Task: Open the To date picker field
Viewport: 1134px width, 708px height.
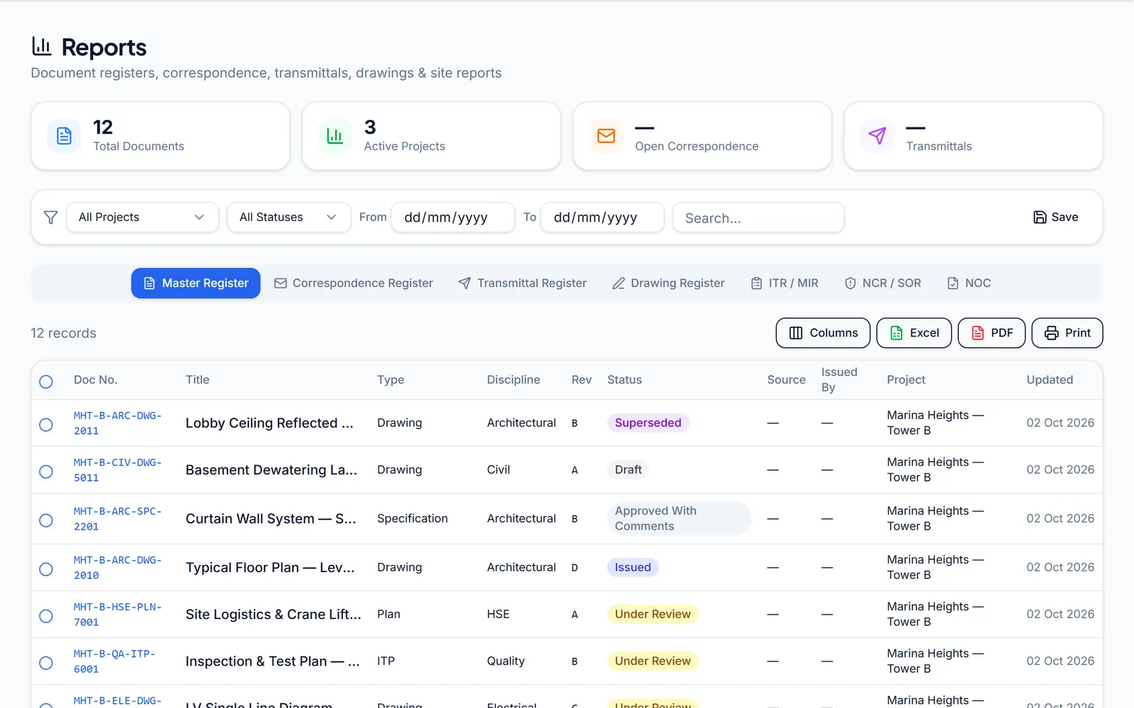Action: [x=602, y=217]
